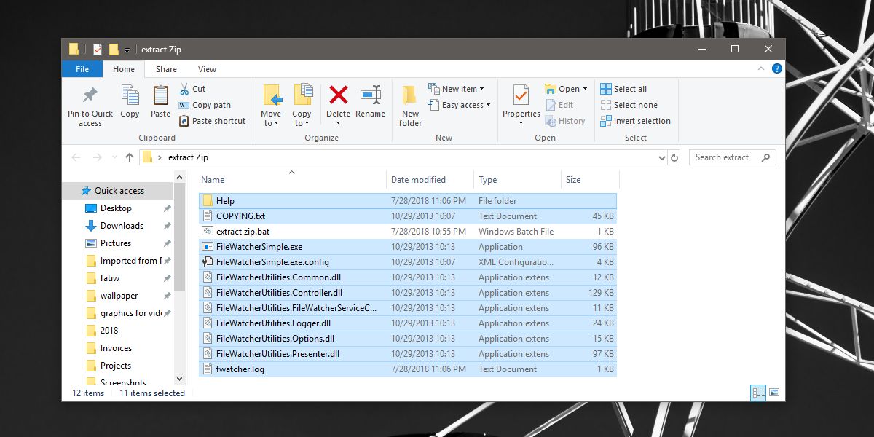Open the Help question mark icon
874x437 pixels.
(777, 69)
